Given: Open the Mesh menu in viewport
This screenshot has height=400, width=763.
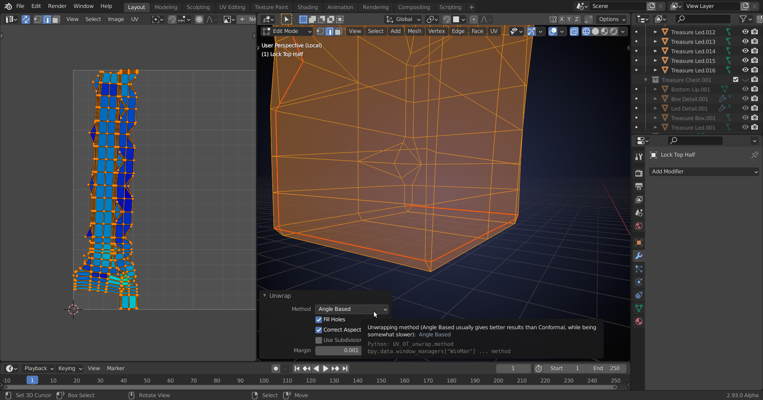Looking at the screenshot, I should [x=414, y=31].
